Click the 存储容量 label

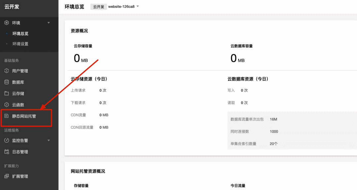coord(81,186)
